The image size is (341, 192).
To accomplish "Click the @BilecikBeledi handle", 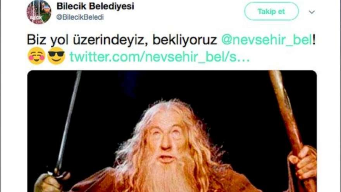I will (x=80, y=17).
